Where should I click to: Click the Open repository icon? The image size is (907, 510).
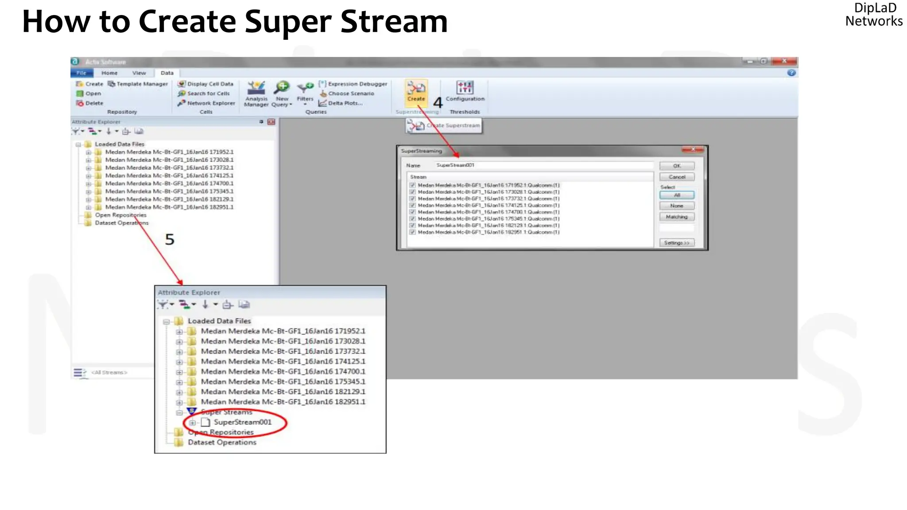click(x=80, y=93)
